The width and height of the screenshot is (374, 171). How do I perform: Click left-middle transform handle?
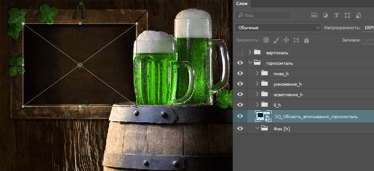(x=23, y=65)
